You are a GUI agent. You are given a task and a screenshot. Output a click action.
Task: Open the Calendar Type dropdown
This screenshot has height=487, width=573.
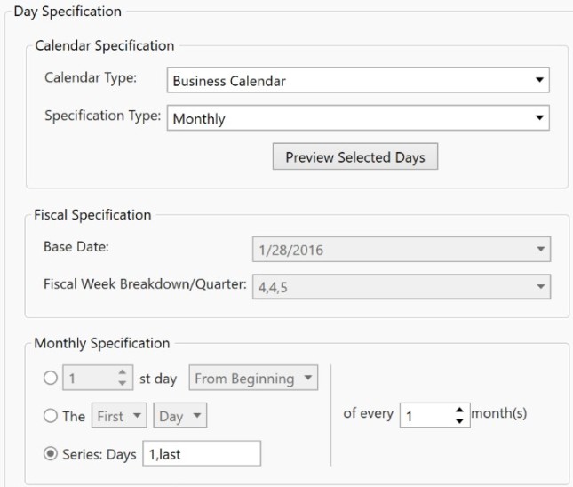(x=358, y=80)
